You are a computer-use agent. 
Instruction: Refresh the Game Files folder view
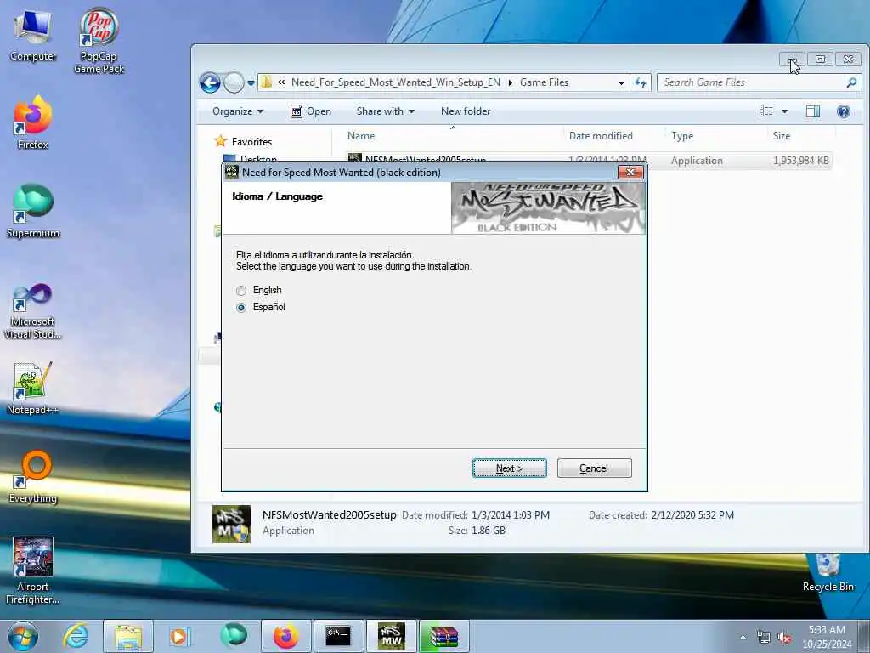[641, 82]
